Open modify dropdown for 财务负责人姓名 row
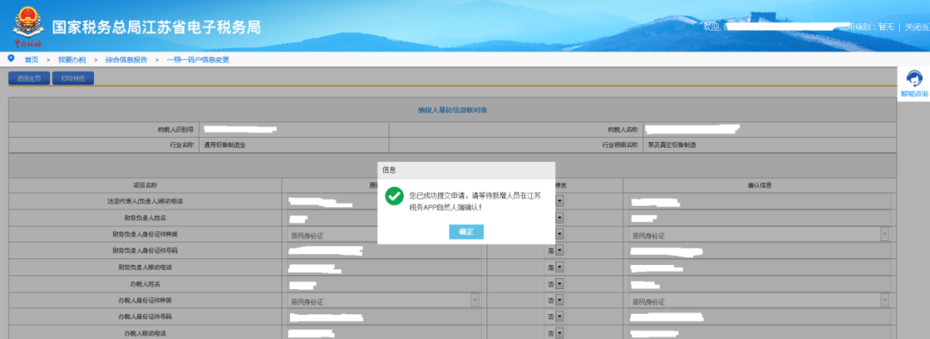Image resolution: width=930 pixels, height=339 pixels. 560,218
